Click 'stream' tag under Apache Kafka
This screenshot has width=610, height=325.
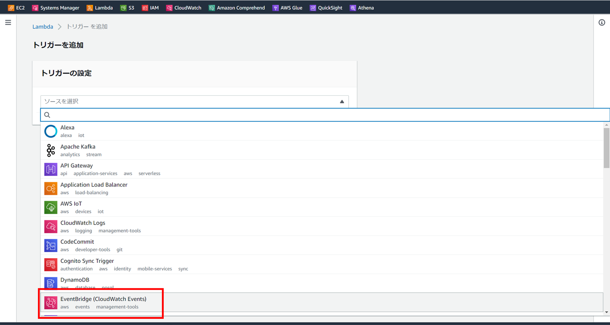tap(94, 155)
